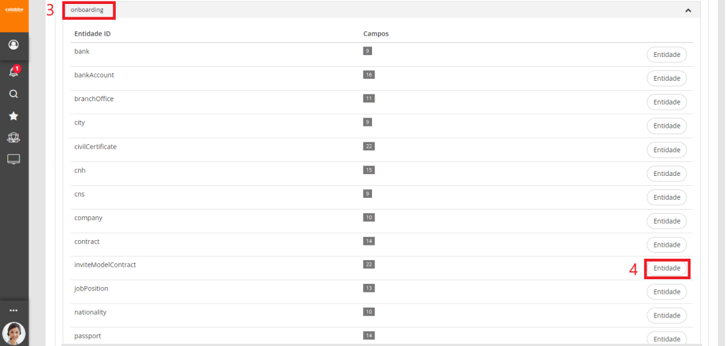Open Entidade button for bank row
This screenshot has width=726, height=346.
[x=666, y=55]
